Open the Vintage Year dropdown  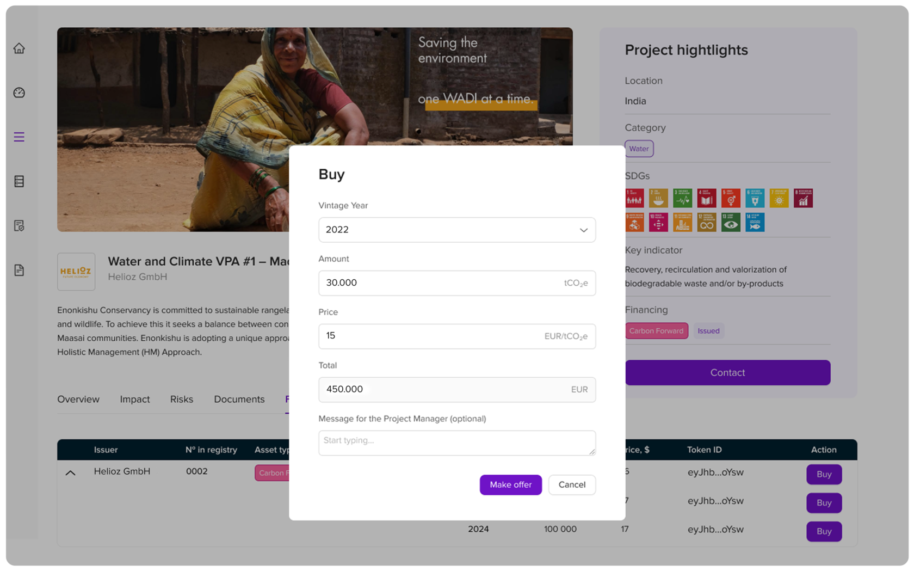tap(457, 230)
